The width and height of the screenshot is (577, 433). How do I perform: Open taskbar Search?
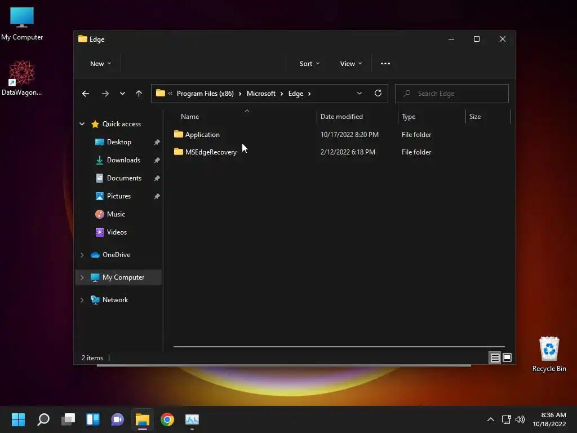click(43, 419)
